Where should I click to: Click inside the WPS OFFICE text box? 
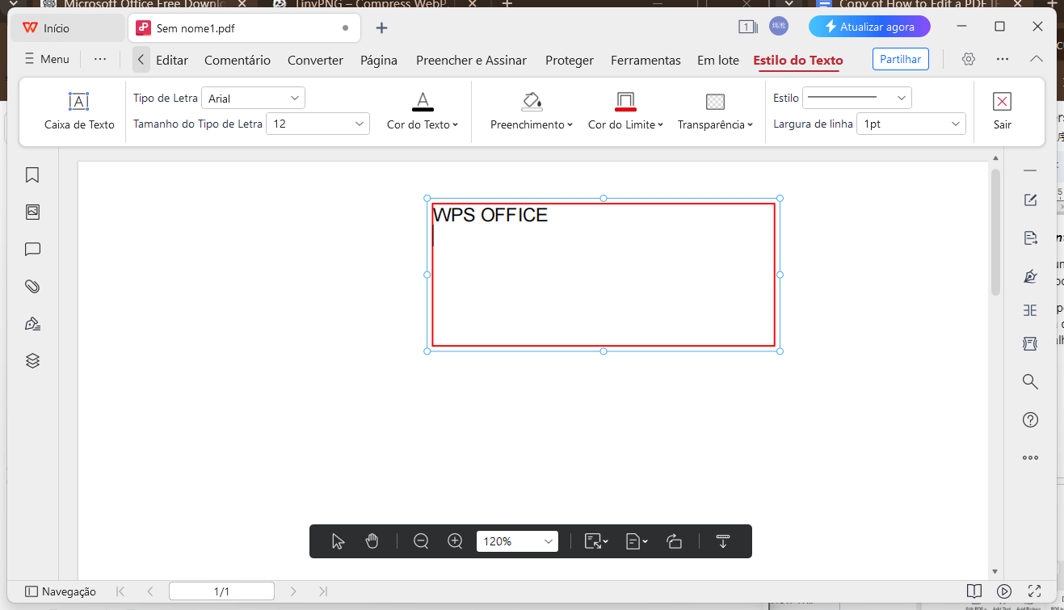(x=603, y=275)
